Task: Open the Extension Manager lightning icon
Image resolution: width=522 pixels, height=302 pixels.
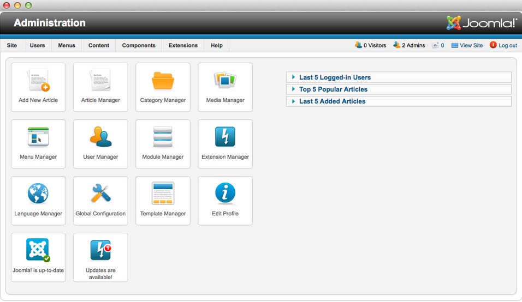Action: click(225, 137)
